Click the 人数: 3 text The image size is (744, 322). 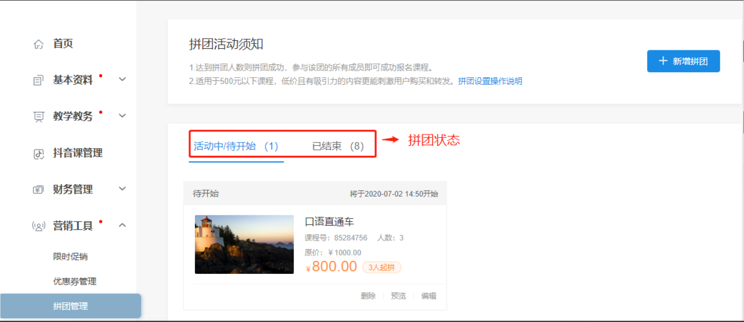click(390, 238)
